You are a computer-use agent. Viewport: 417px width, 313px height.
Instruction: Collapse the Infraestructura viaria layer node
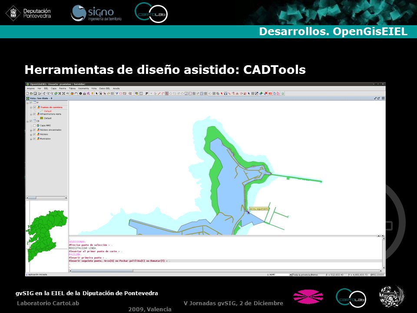(x=31, y=114)
